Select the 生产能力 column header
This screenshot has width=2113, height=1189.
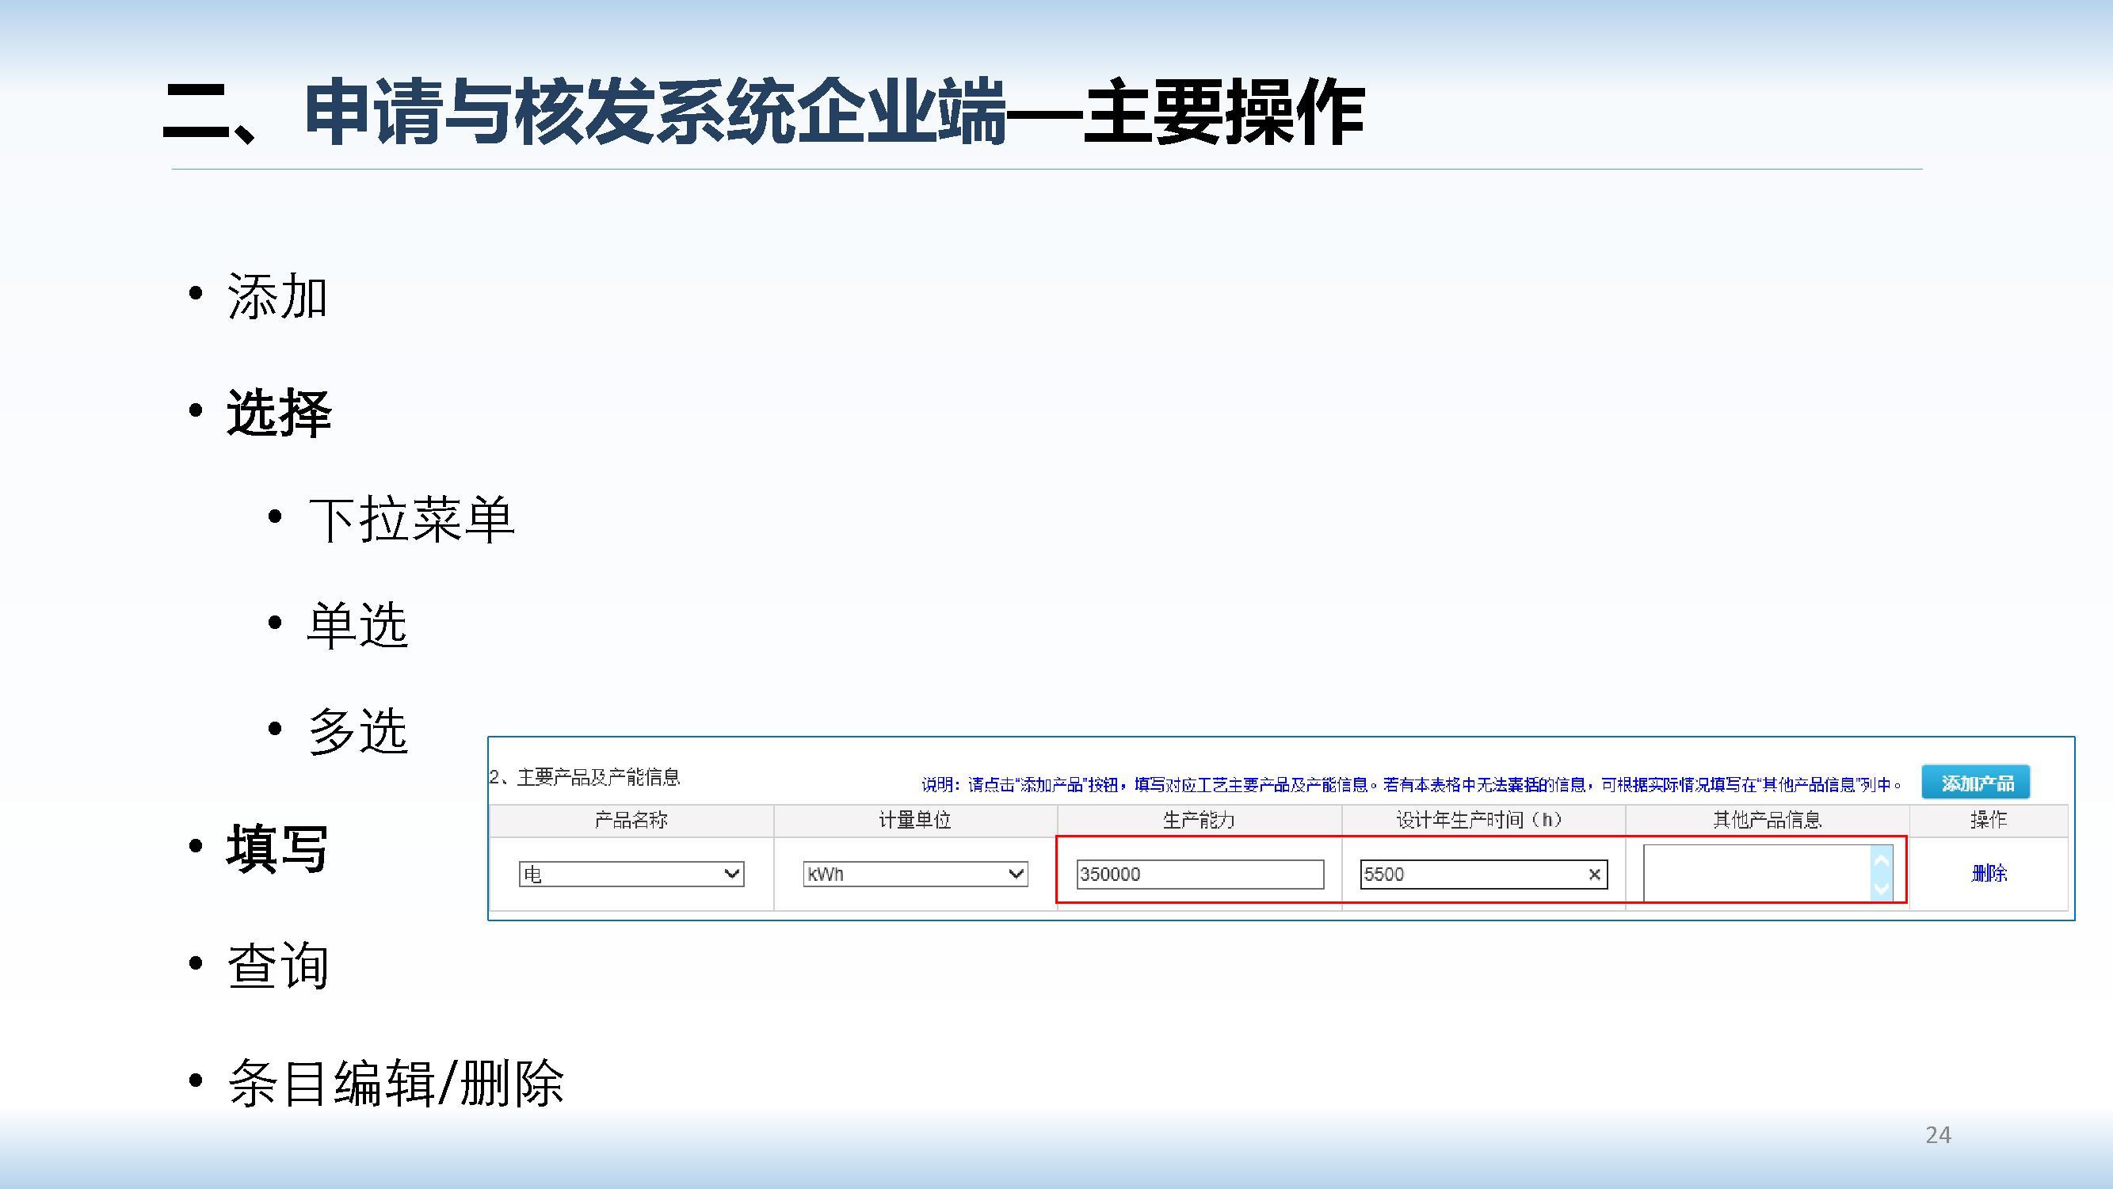[1199, 820]
